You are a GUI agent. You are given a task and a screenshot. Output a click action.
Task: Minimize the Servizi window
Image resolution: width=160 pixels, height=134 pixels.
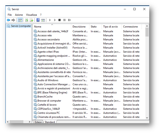tap(125, 9)
